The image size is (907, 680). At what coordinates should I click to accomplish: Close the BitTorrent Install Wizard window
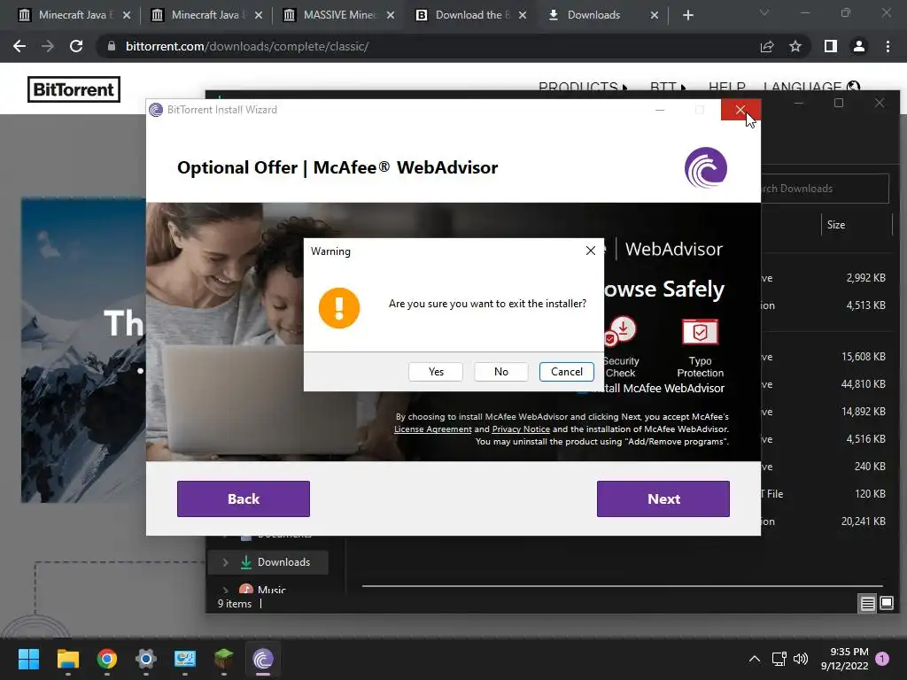click(740, 110)
